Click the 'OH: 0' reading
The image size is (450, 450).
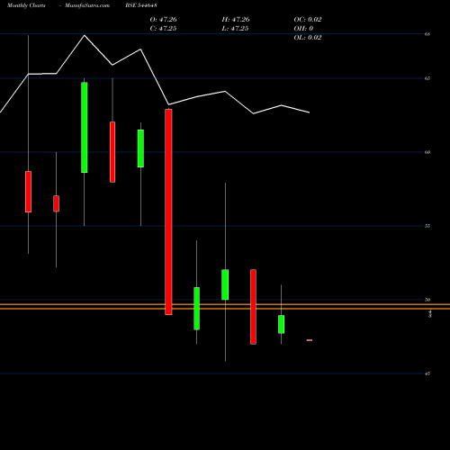click(x=303, y=28)
